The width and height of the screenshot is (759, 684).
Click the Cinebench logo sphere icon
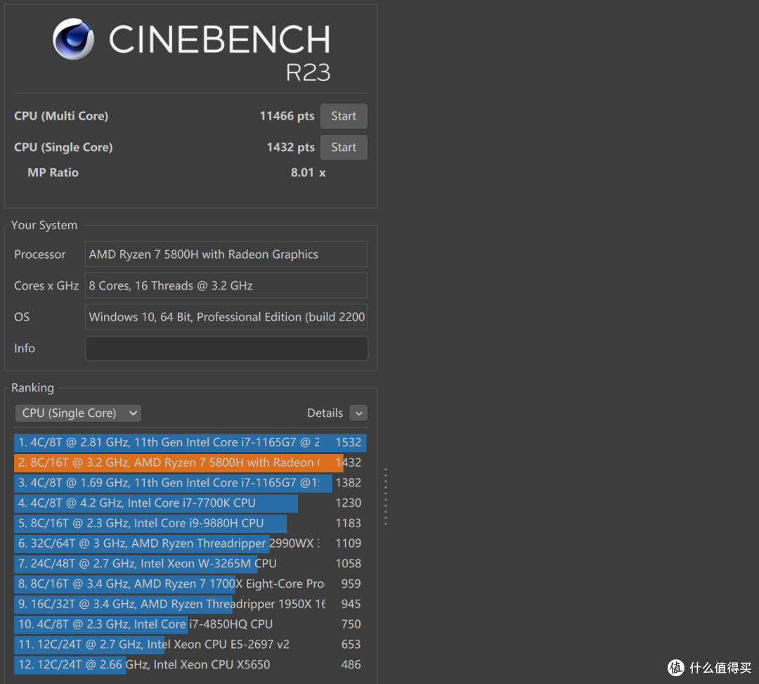pyautogui.click(x=73, y=39)
